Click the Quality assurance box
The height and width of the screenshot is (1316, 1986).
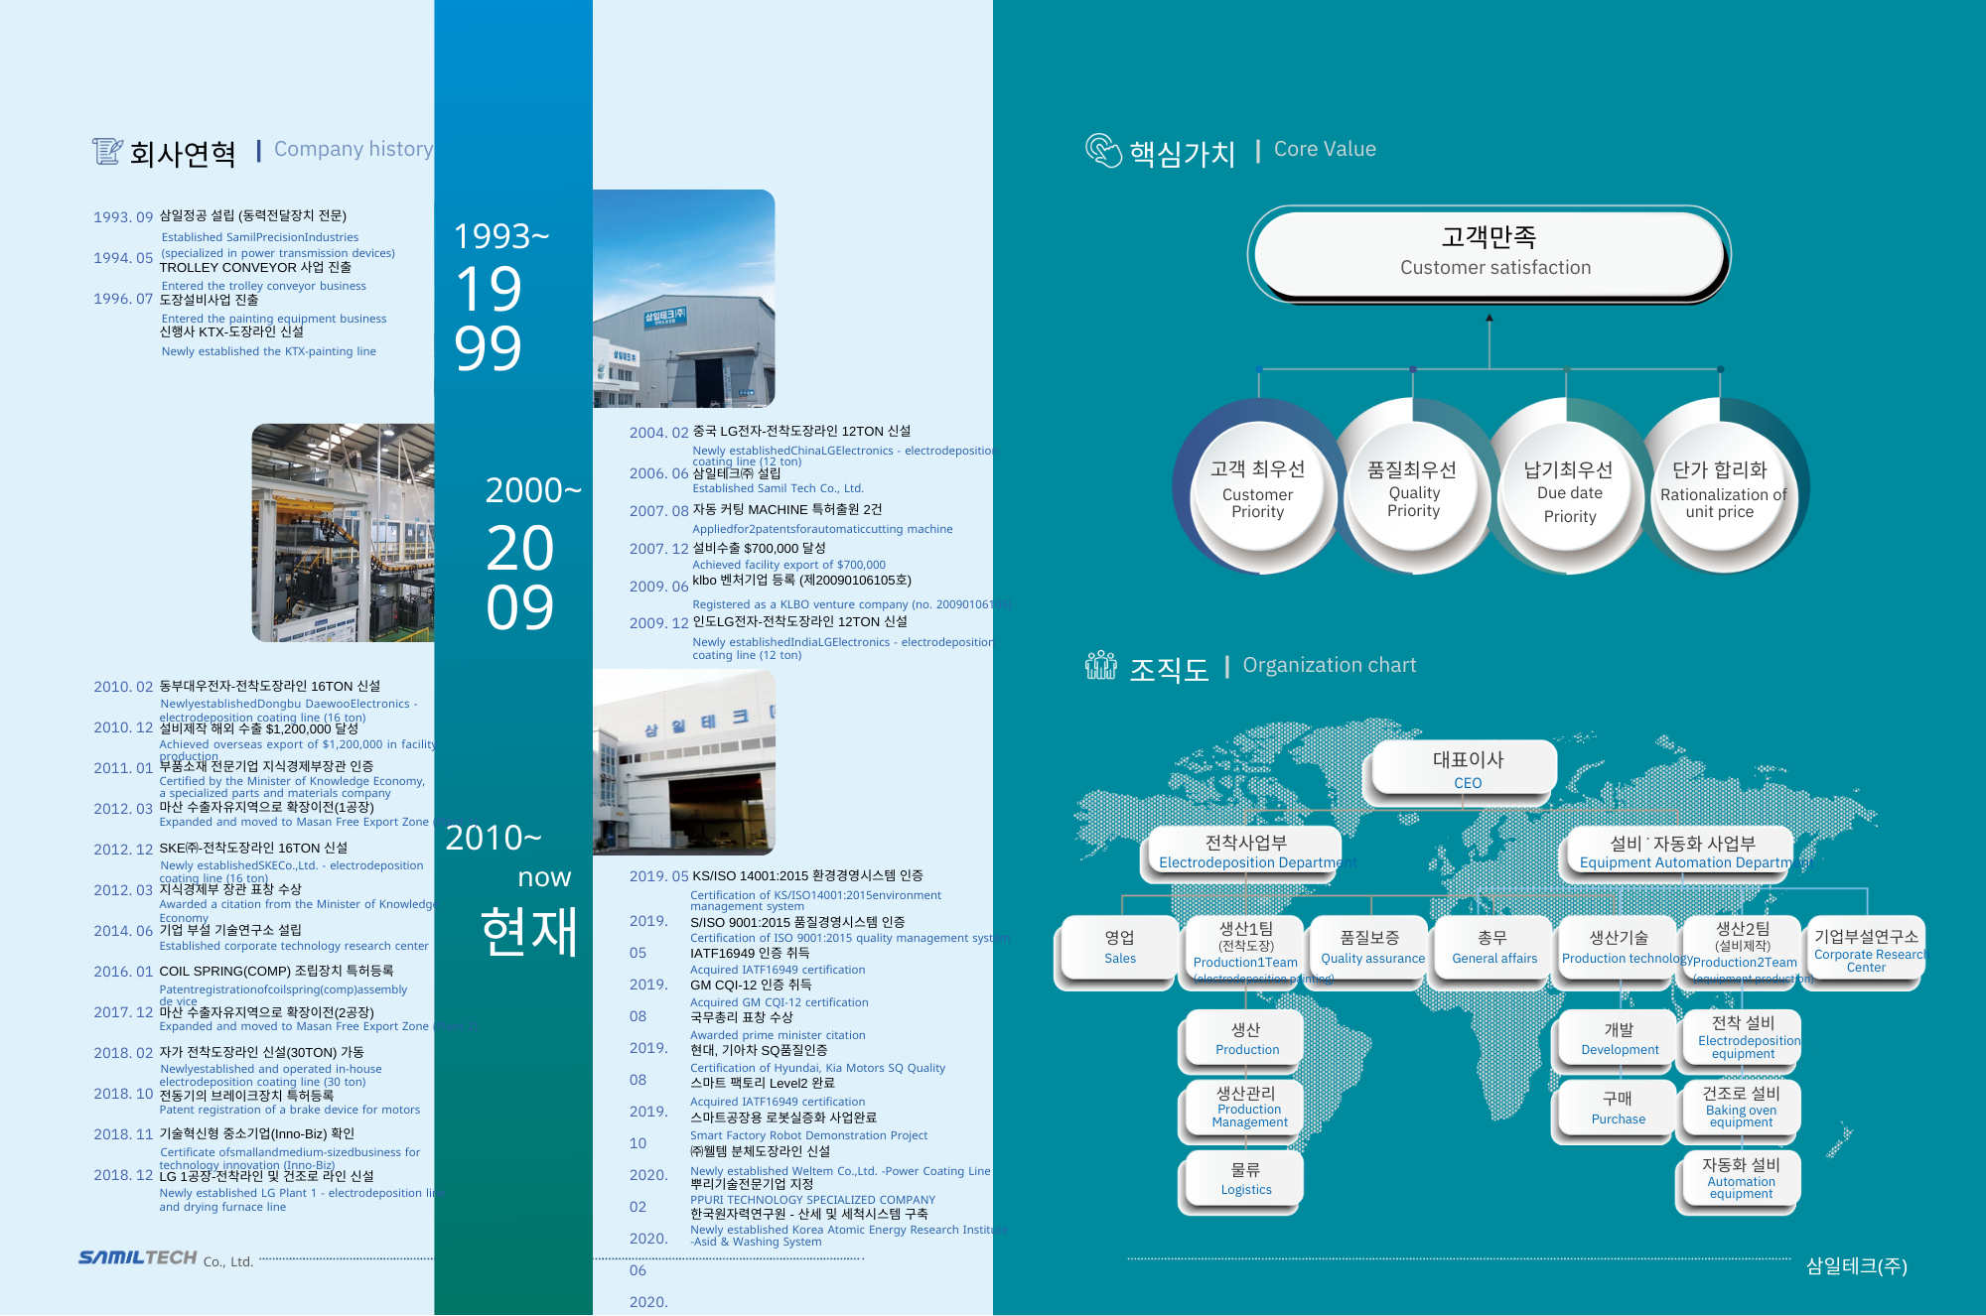point(1371,948)
